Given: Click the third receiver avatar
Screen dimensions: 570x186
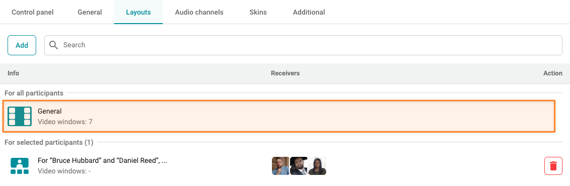Looking at the screenshot, I should [x=317, y=166].
